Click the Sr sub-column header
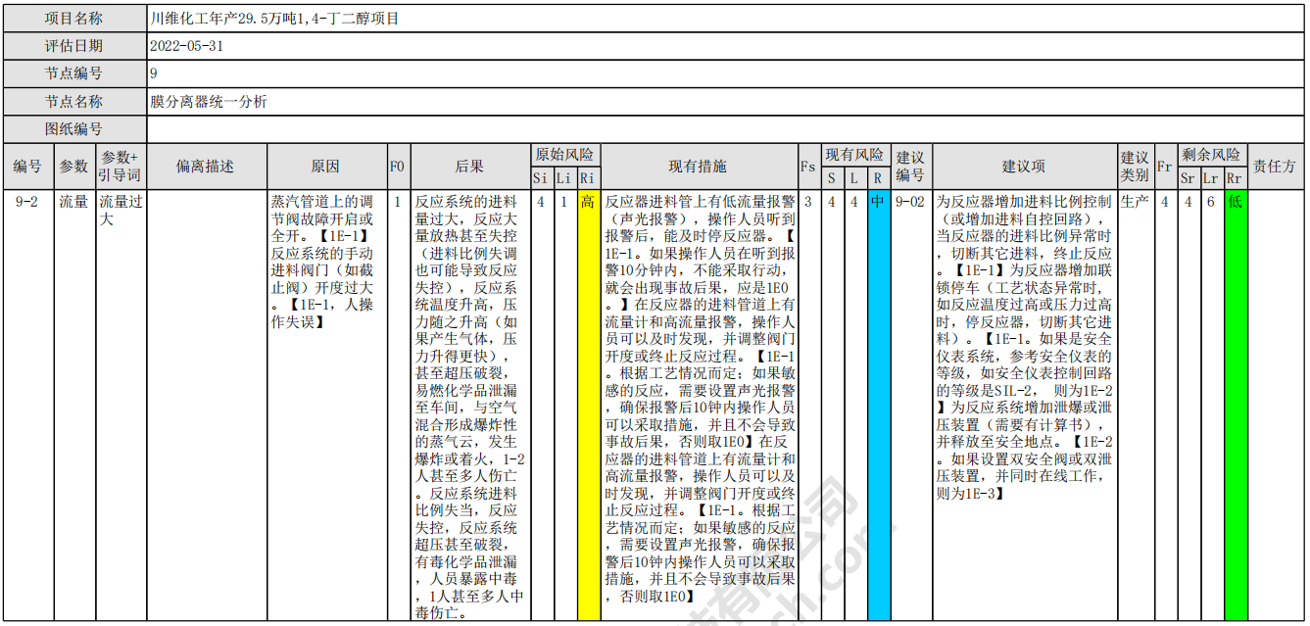Viewport: 1310px width, 626px height. 1188,178
